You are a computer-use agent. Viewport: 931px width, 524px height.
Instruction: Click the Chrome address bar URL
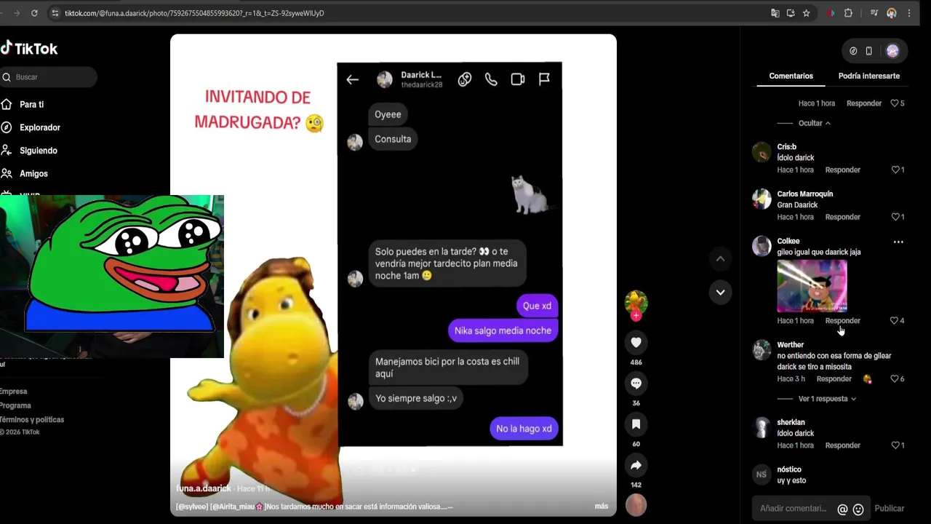tap(194, 13)
